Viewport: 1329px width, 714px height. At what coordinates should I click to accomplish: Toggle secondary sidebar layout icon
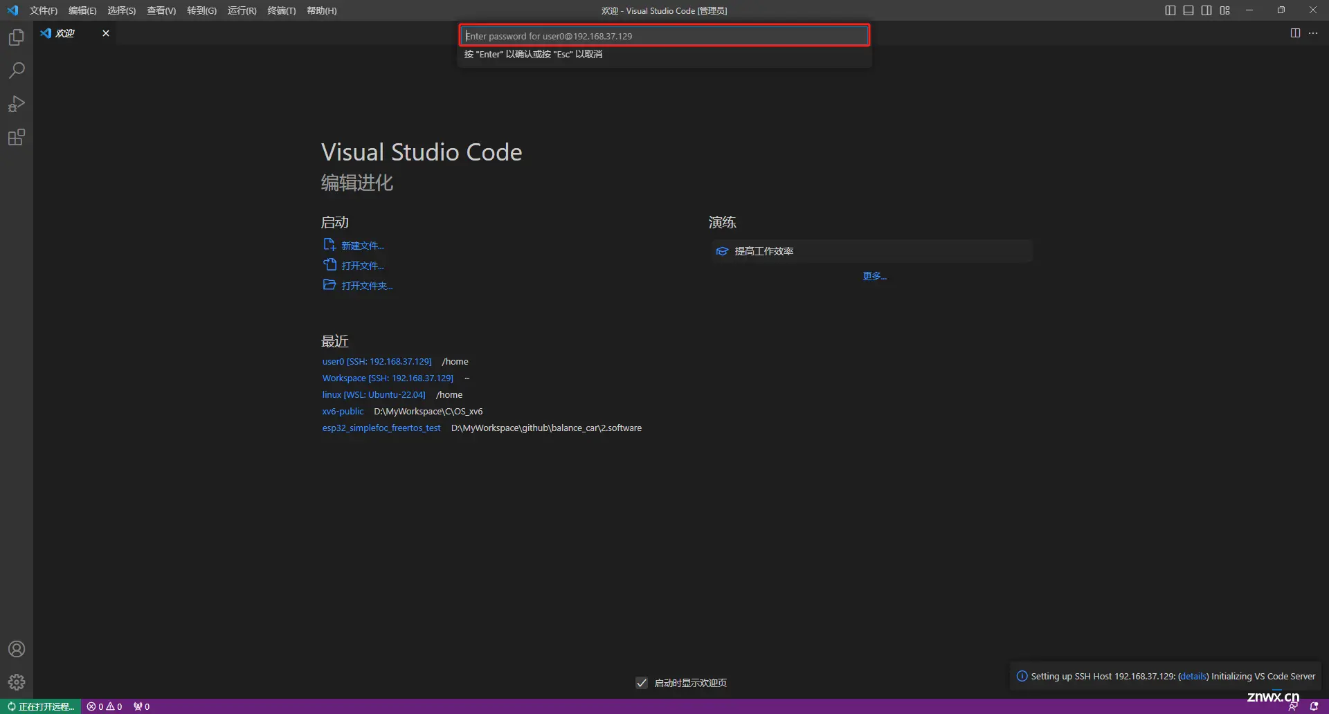[1206, 10]
